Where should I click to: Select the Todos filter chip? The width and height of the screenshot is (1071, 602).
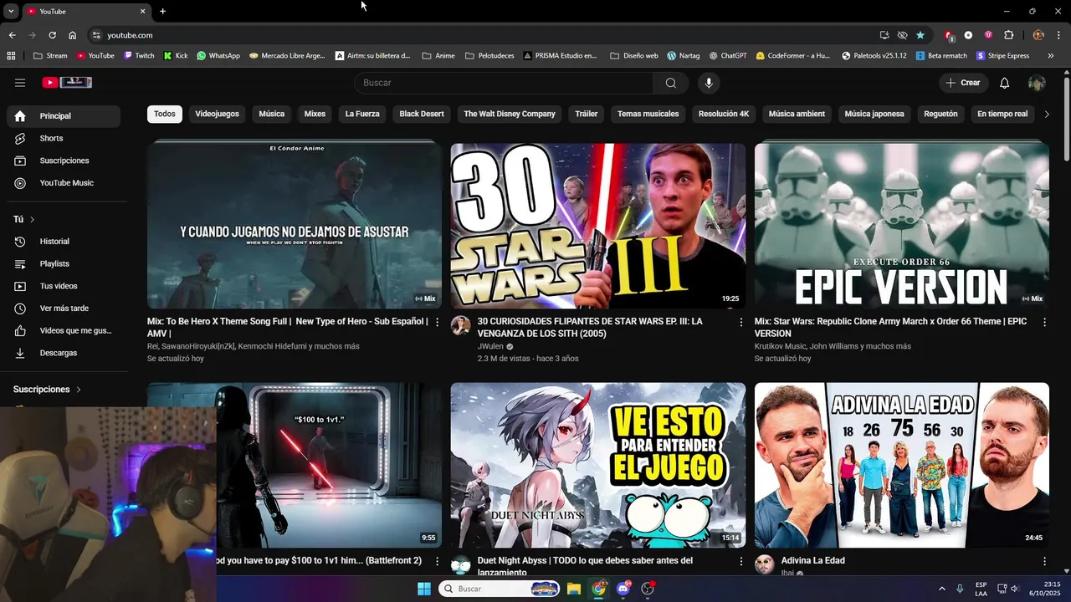(x=165, y=114)
